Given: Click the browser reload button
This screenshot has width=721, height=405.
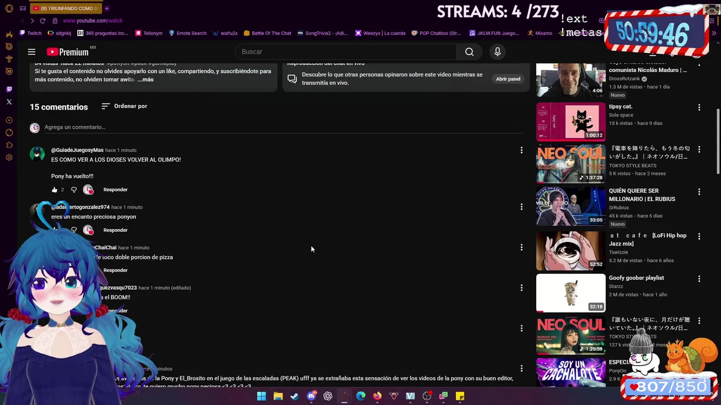Looking at the screenshot, I should tap(43, 21).
